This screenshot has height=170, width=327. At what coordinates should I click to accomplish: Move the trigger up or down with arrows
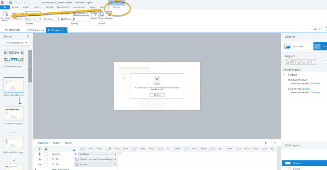click(315, 62)
